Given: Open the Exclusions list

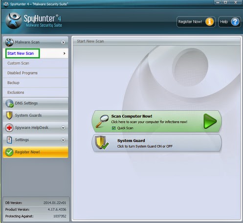Looking at the screenshot, I should pyautogui.click(x=36, y=92).
